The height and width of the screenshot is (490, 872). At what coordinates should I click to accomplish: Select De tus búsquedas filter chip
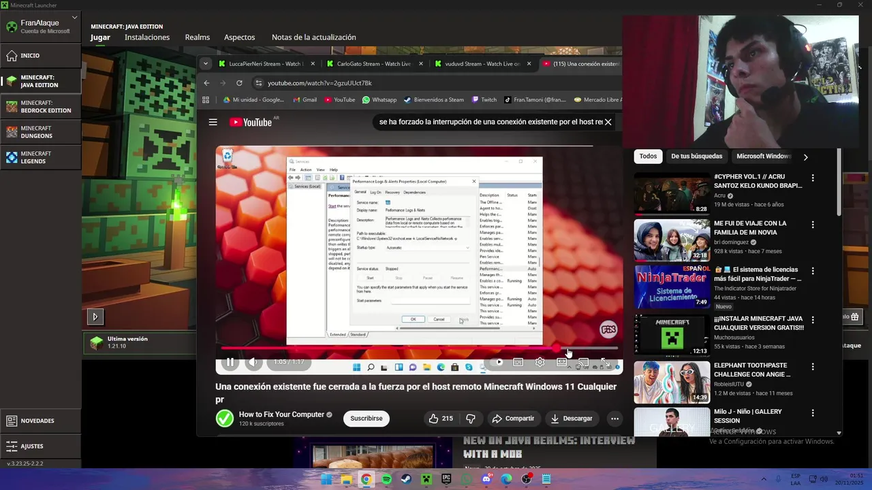(x=696, y=157)
